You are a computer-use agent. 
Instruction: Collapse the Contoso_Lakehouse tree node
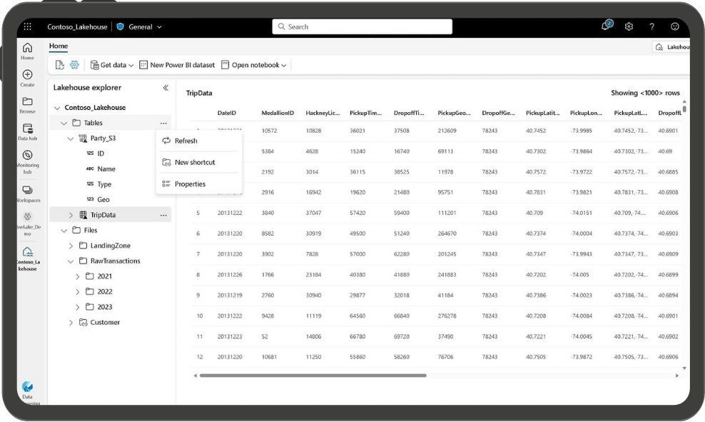point(56,108)
